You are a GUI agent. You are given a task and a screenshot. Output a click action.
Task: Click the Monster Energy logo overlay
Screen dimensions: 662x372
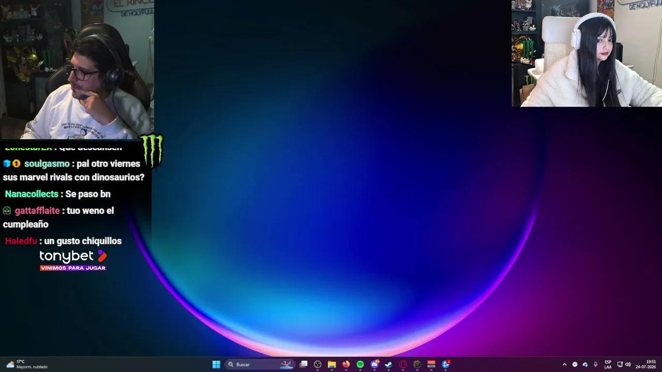click(152, 151)
